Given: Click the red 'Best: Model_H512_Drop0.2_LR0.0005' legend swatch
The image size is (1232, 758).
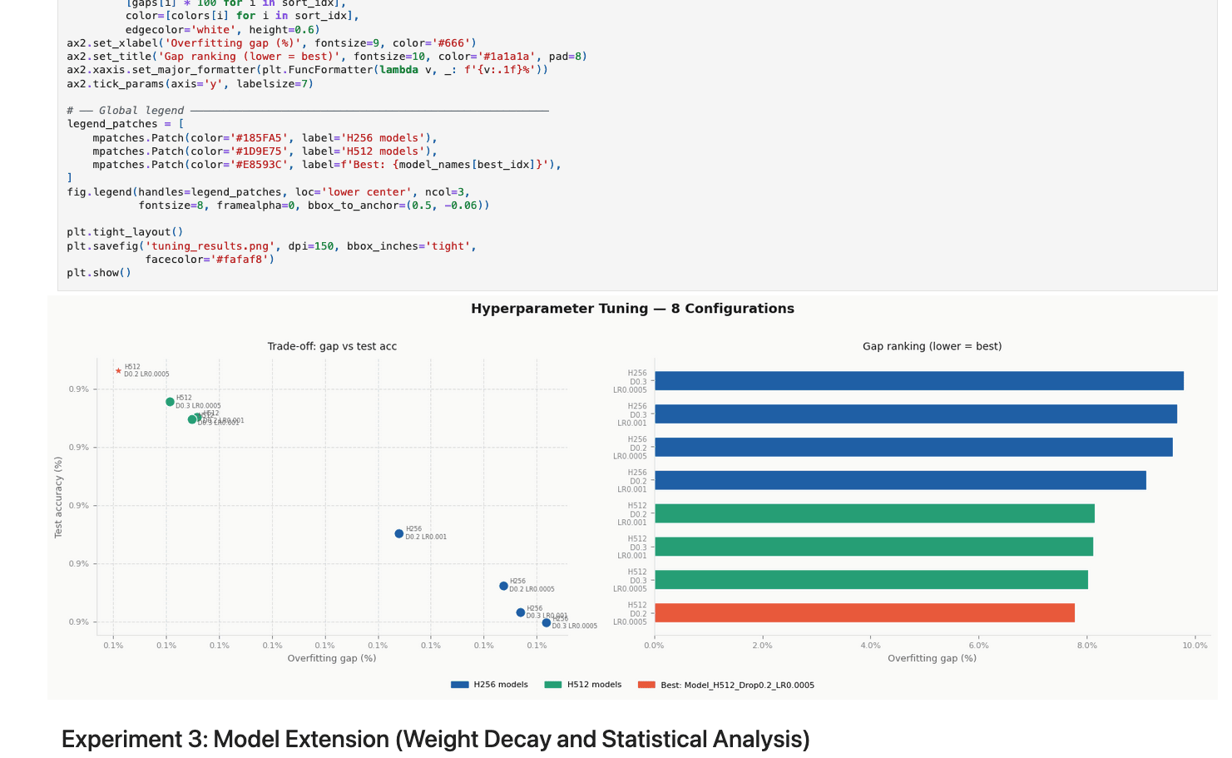Looking at the screenshot, I should pos(646,685).
